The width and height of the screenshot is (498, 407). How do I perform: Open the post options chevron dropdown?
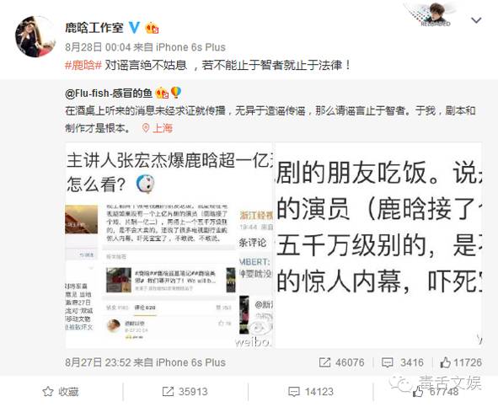click(476, 21)
